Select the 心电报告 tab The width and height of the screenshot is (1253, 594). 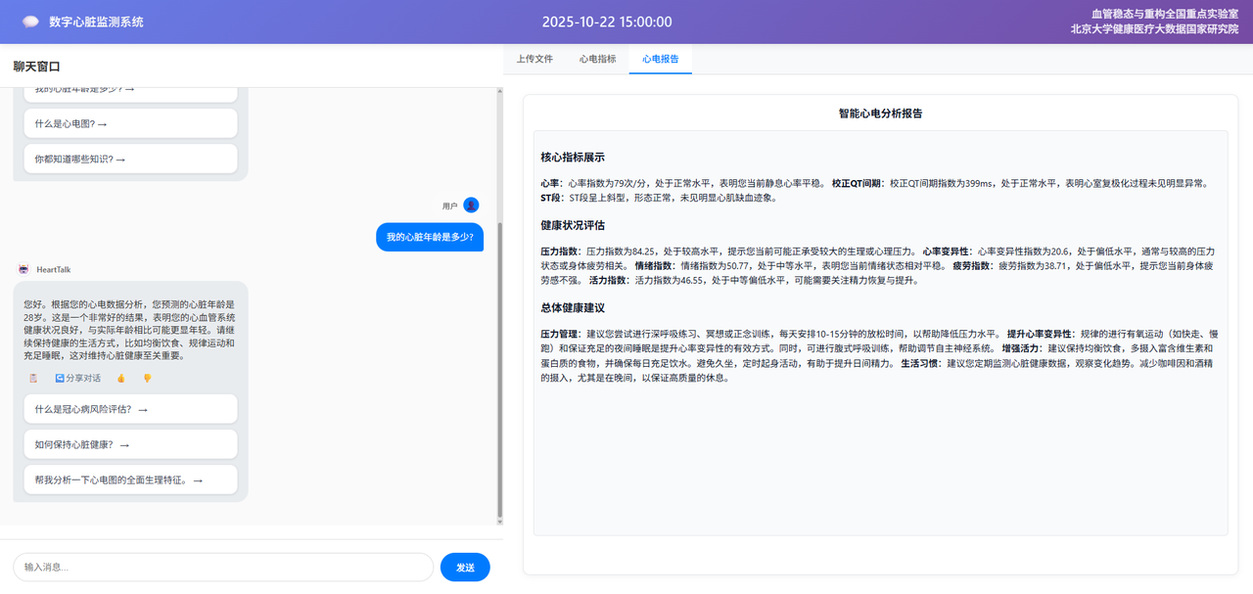click(x=661, y=59)
